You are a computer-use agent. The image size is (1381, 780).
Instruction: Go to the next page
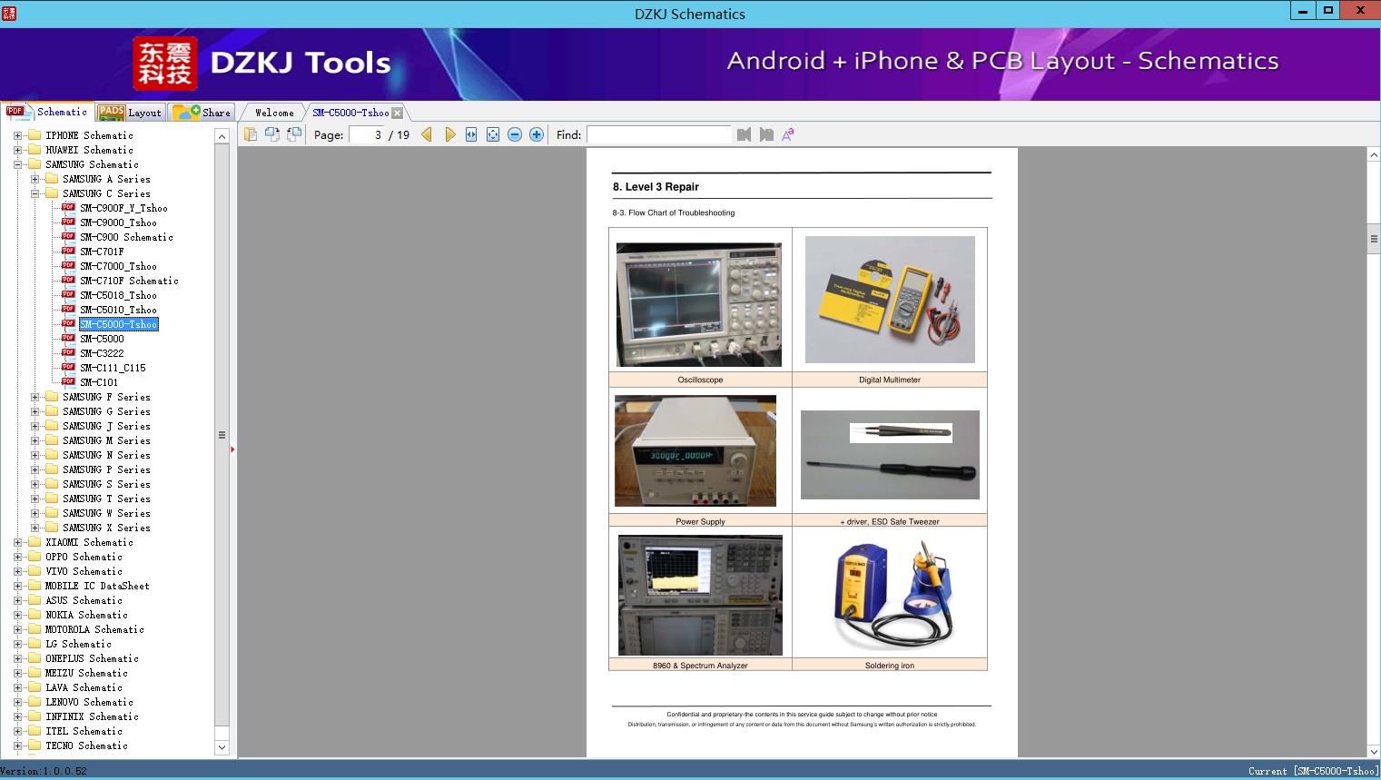(x=449, y=134)
